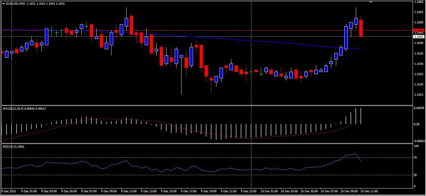Click the 9 Dec 05:00 time label

point(69,191)
